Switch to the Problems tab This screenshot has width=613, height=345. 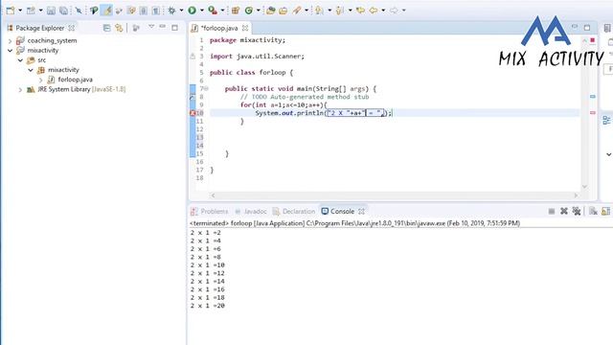[210, 211]
